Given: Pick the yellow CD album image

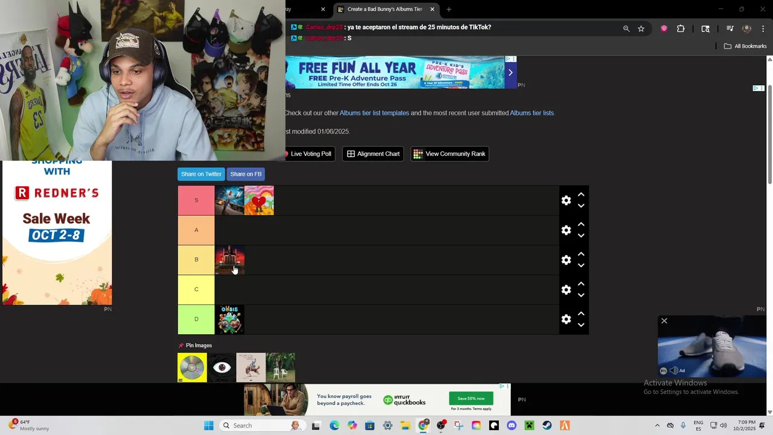Looking at the screenshot, I should pos(192,367).
